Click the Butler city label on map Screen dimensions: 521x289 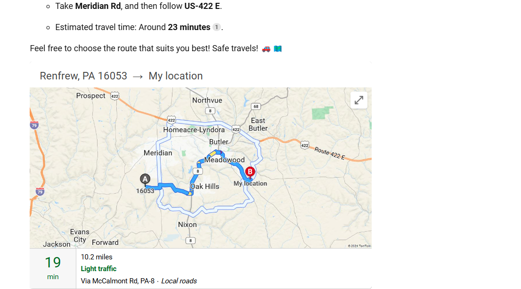click(x=219, y=142)
